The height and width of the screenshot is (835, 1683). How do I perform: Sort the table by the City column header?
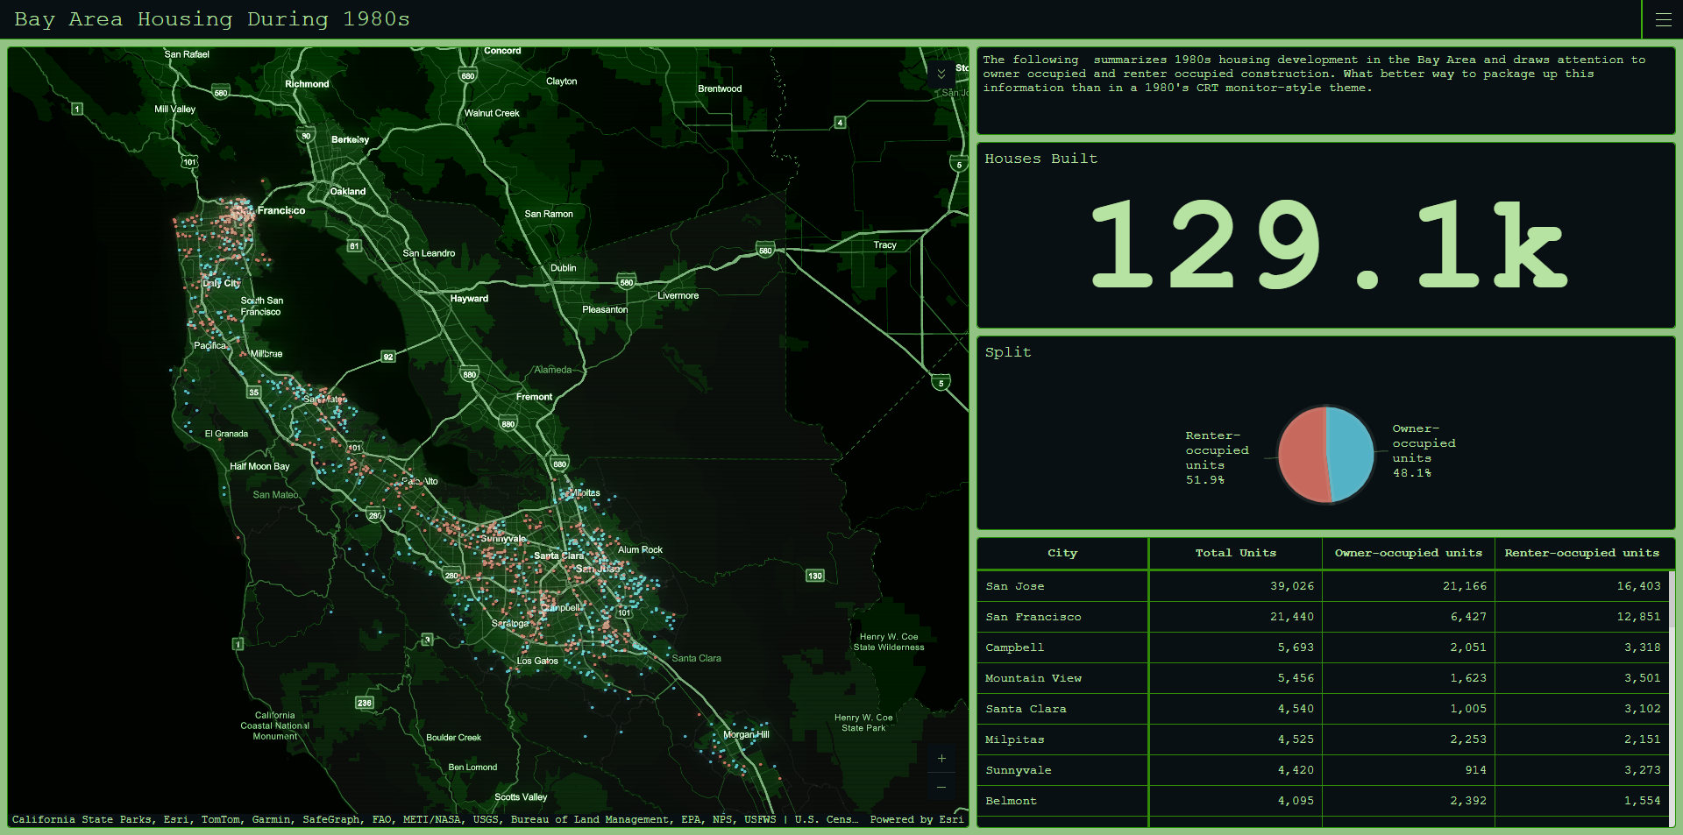1062,553
